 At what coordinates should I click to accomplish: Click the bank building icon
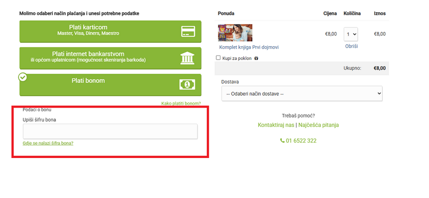tap(188, 58)
